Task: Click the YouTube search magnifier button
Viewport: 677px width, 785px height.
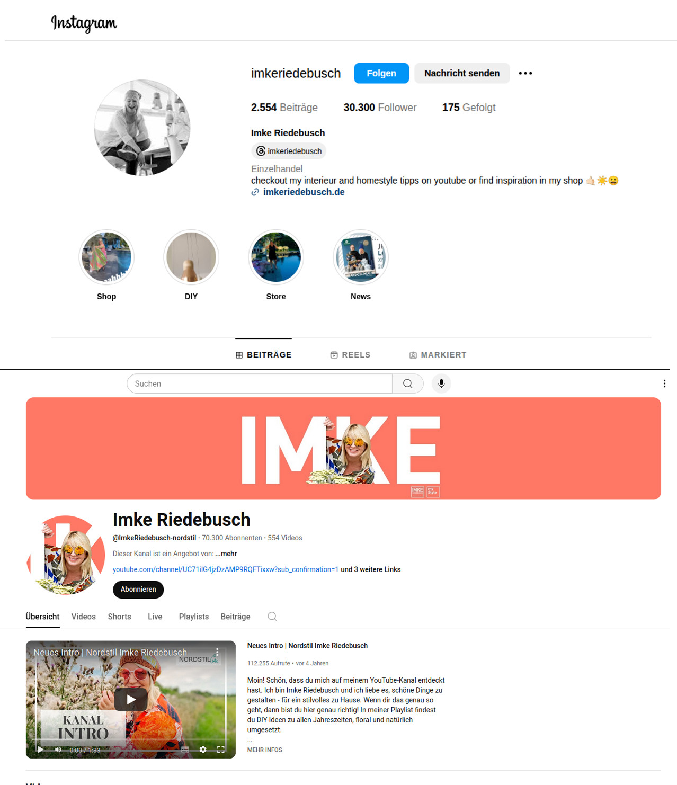Action: (x=407, y=383)
